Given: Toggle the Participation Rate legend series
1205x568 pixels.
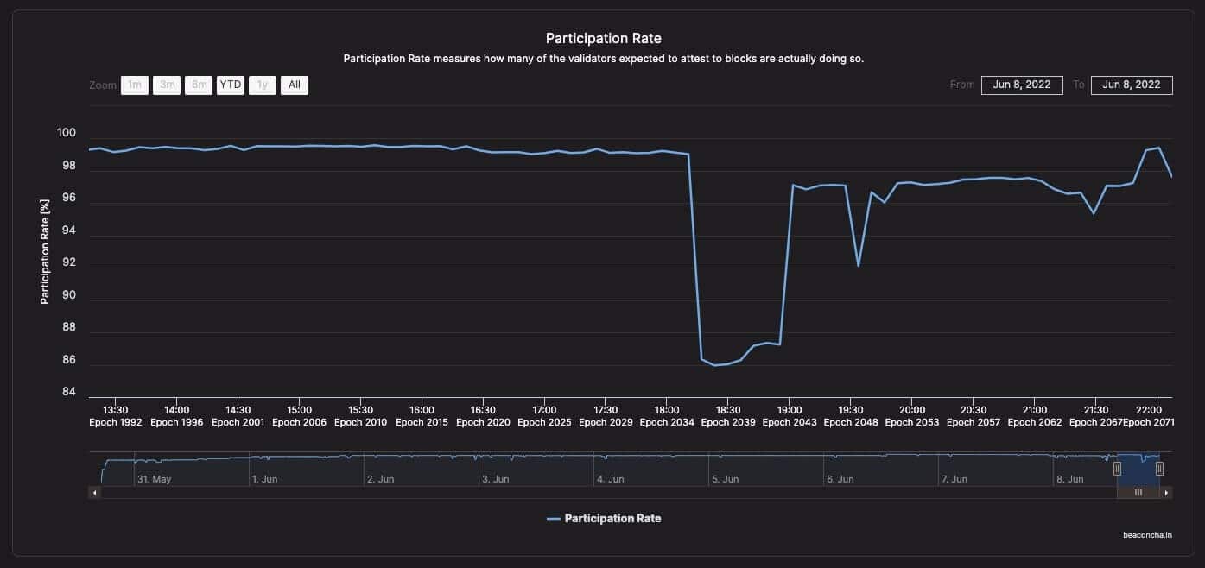Looking at the screenshot, I should point(604,518).
